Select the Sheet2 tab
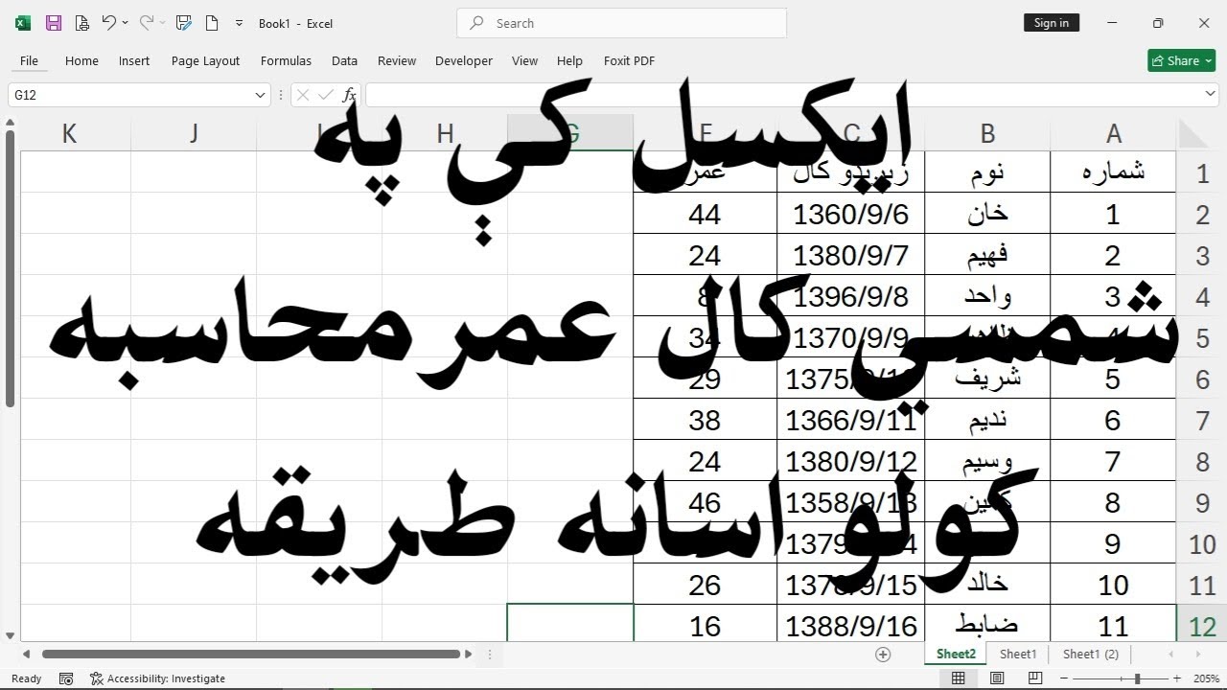The width and height of the screenshot is (1227, 690). [956, 655]
